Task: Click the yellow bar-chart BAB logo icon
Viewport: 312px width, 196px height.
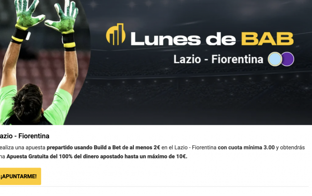Action: click(116, 34)
